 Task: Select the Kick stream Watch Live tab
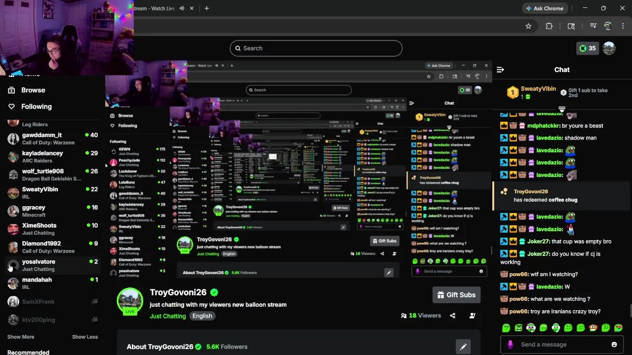[x=154, y=8]
